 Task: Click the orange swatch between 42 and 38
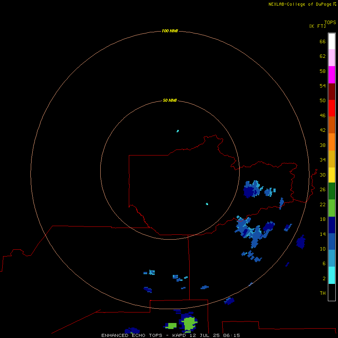(332, 142)
